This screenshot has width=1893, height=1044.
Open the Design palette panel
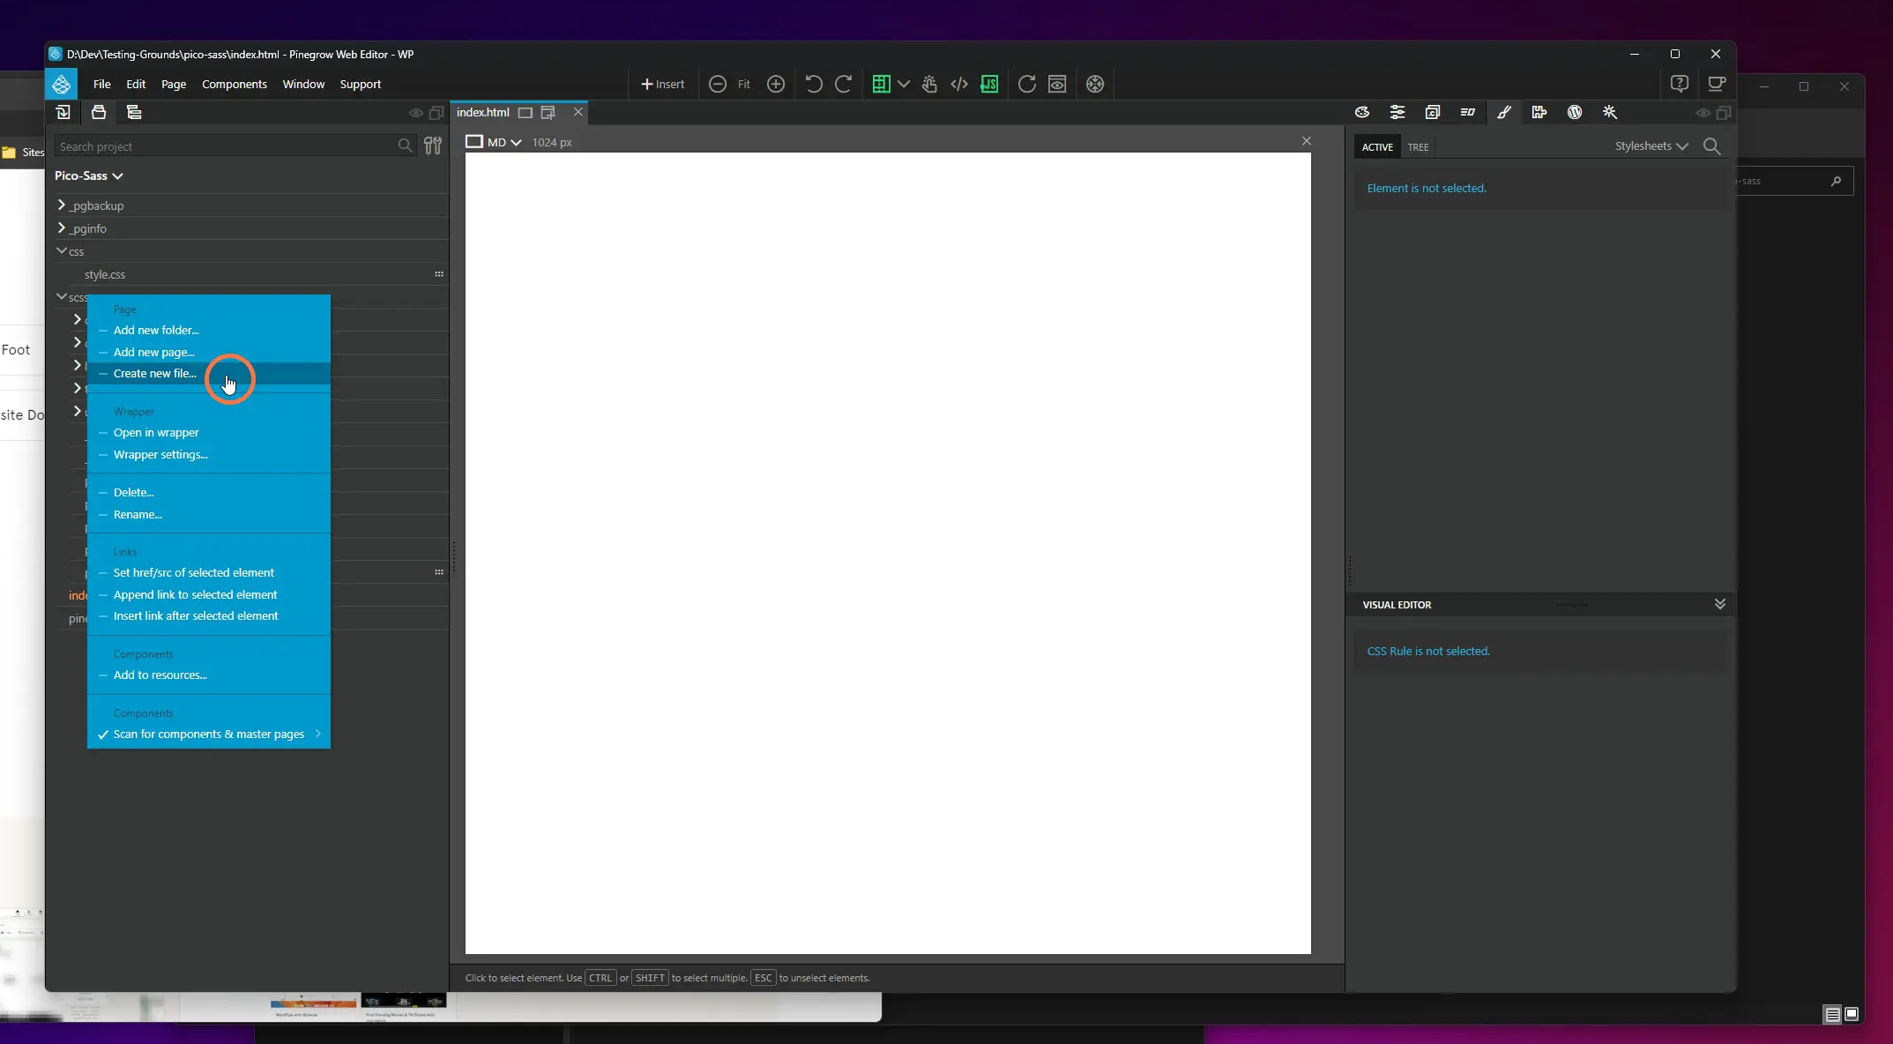[1362, 112]
